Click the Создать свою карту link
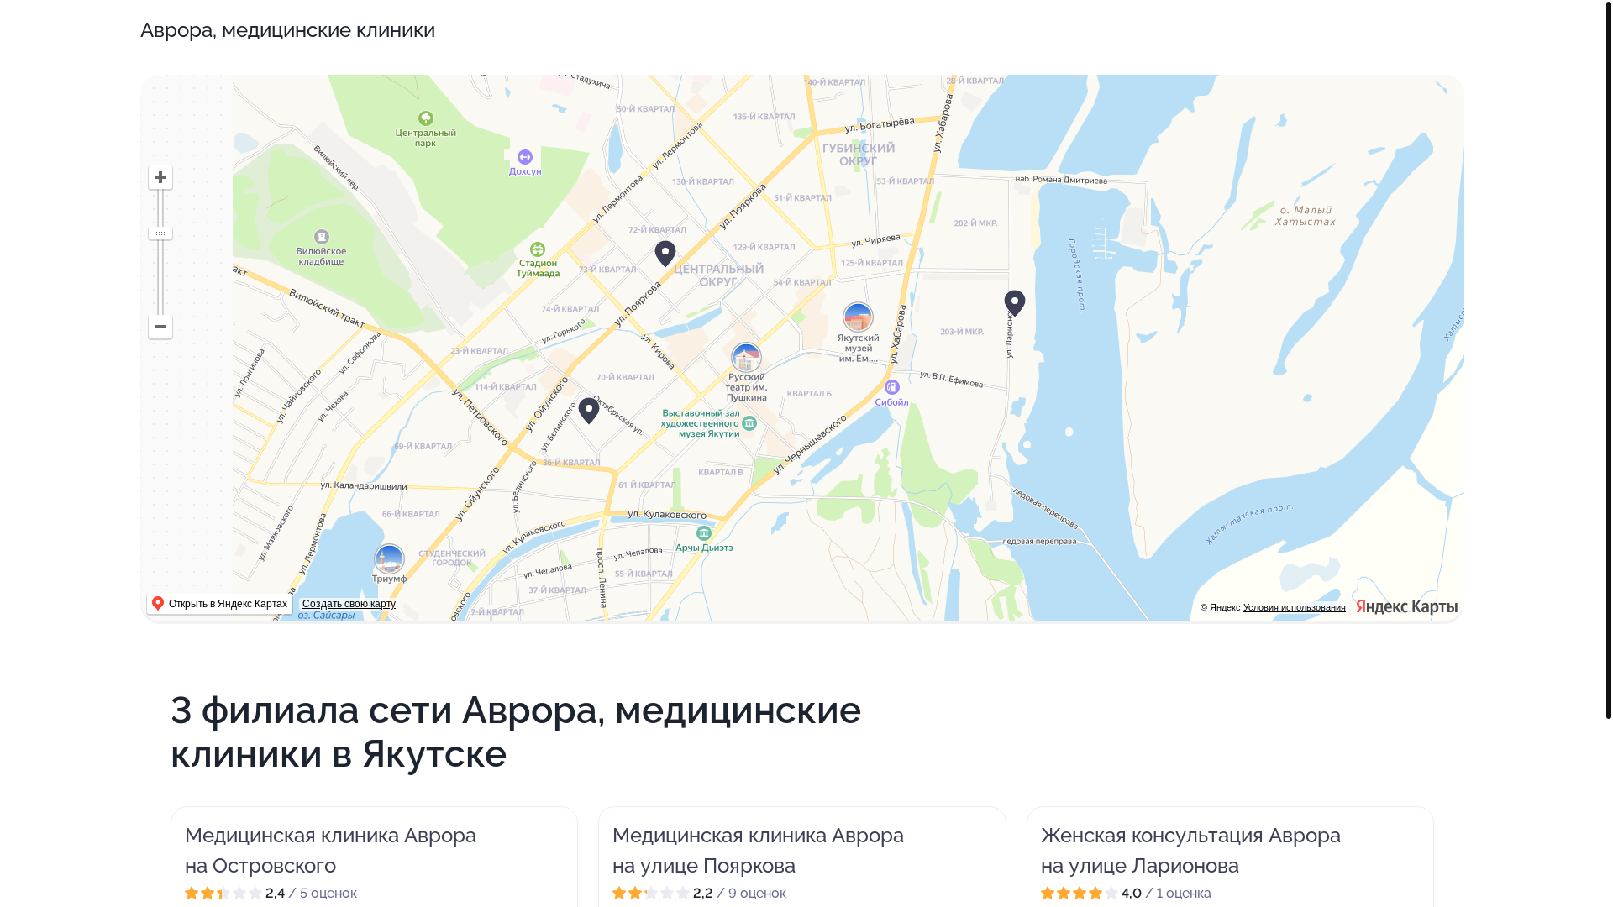The width and height of the screenshot is (1613, 907). click(x=349, y=604)
